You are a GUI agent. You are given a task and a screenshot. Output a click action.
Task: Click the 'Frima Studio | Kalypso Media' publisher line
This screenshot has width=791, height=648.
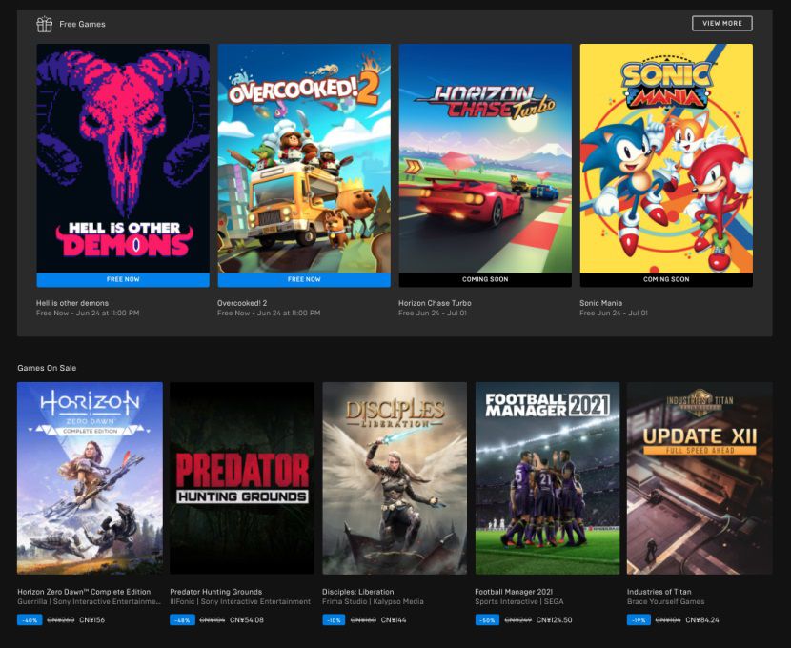point(373,601)
